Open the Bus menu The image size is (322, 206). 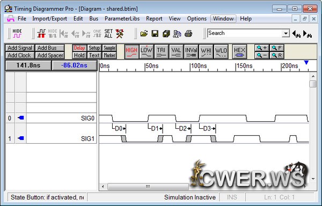click(93, 19)
